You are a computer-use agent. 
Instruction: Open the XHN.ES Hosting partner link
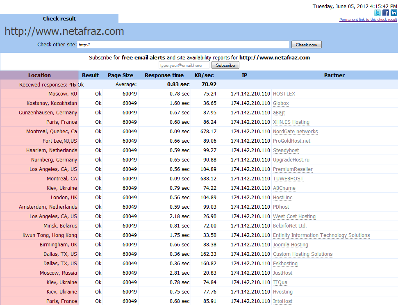tap(291, 122)
